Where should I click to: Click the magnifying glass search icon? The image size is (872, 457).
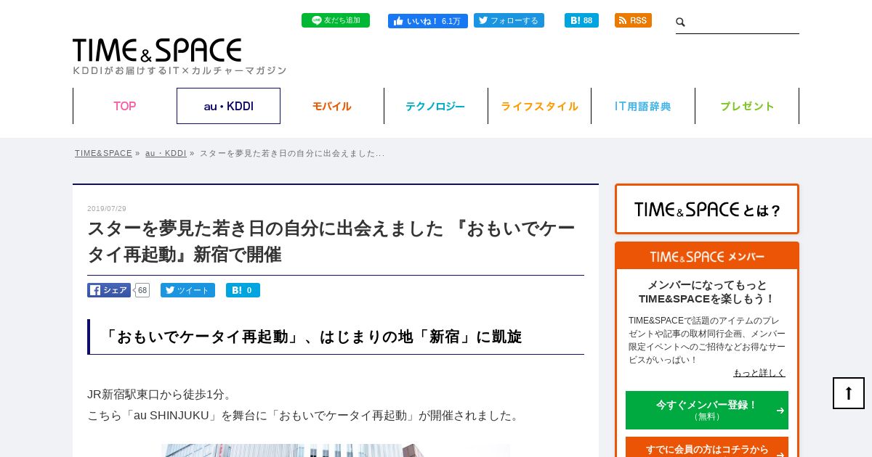point(681,22)
